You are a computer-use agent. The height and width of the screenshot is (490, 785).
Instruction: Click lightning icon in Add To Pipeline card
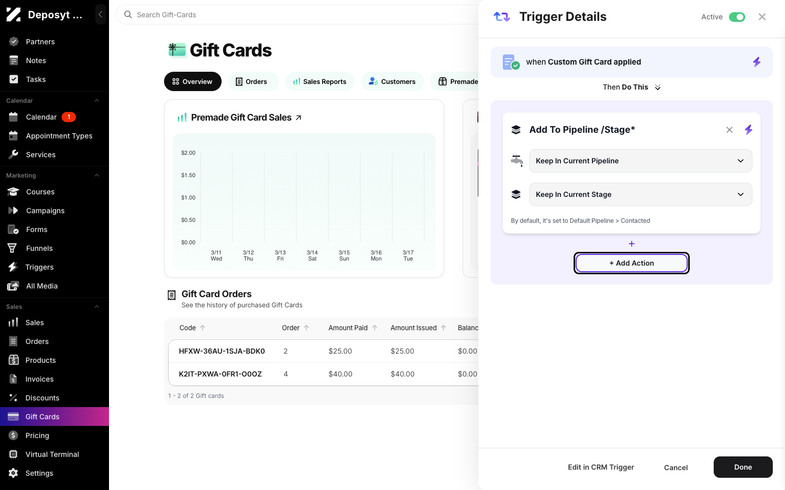pos(748,130)
